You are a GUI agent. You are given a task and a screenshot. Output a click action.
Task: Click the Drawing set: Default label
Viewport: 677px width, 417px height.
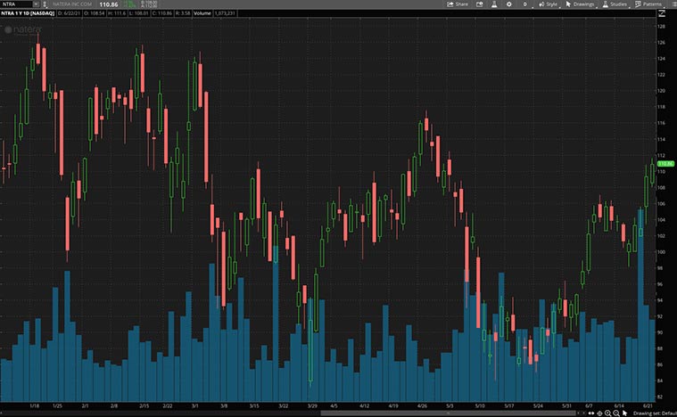(652, 412)
